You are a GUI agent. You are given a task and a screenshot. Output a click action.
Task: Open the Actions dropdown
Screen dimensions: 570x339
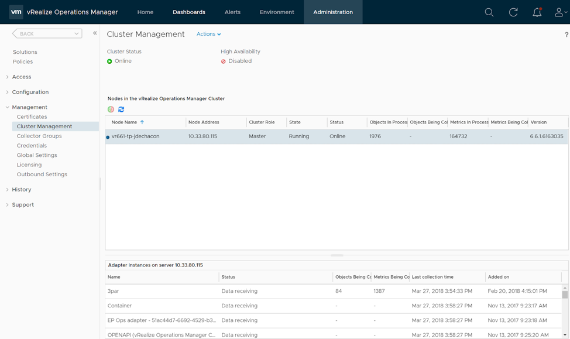(x=208, y=35)
